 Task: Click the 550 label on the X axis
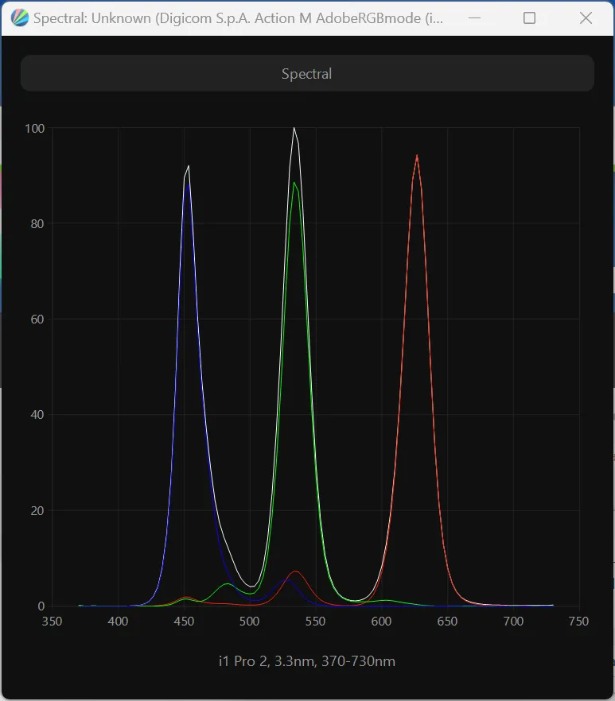point(315,622)
